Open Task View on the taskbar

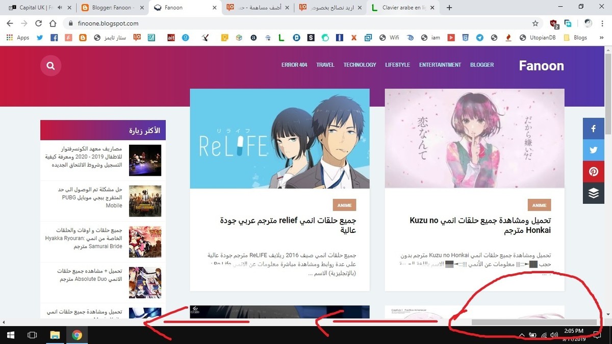(32, 335)
